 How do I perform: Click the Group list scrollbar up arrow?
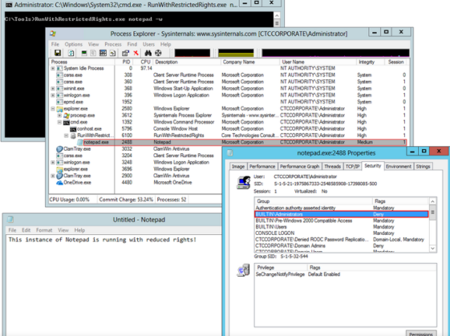(x=433, y=201)
